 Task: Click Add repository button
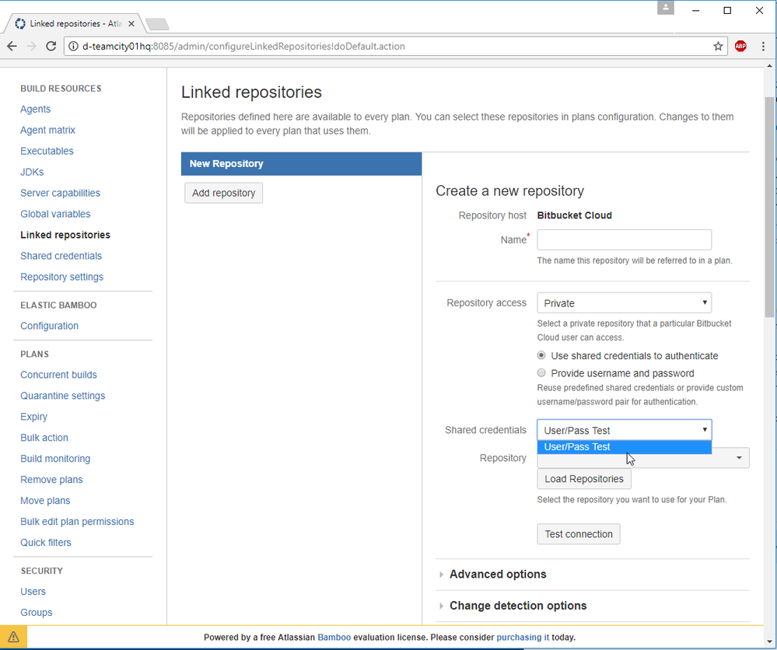tap(223, 193)
